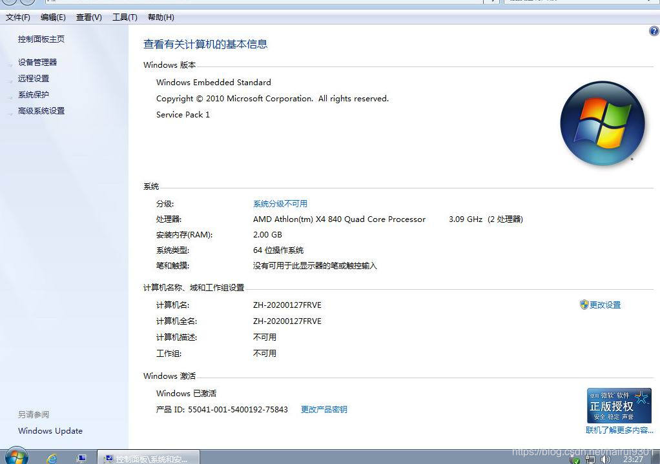Image resolution: width=660 pixels, height=464 pixels.
Task: Click the volume speaker tray icon
Action: pos(606,459)
